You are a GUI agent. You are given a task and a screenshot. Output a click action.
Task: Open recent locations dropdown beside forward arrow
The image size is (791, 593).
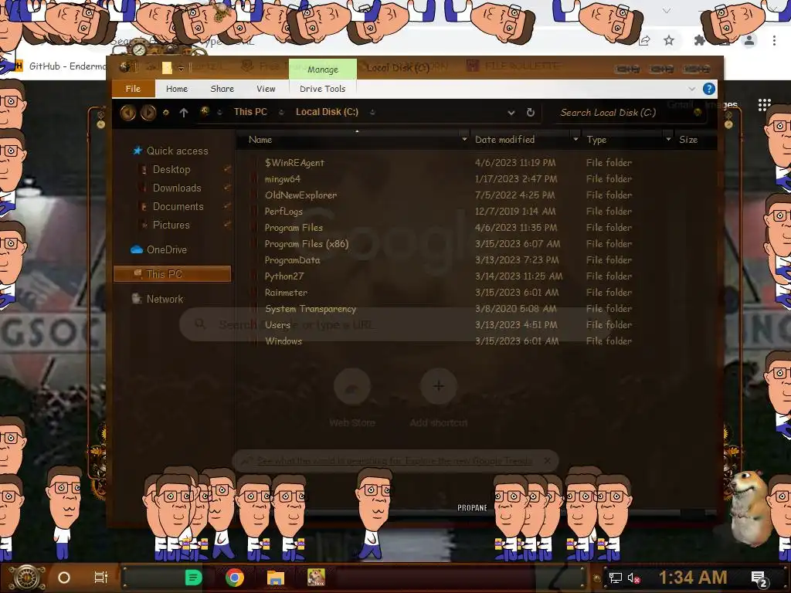tap(165, 113)
